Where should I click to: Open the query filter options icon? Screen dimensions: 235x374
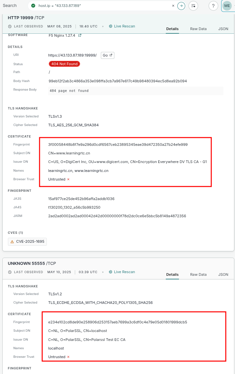[x=193, y=6]
